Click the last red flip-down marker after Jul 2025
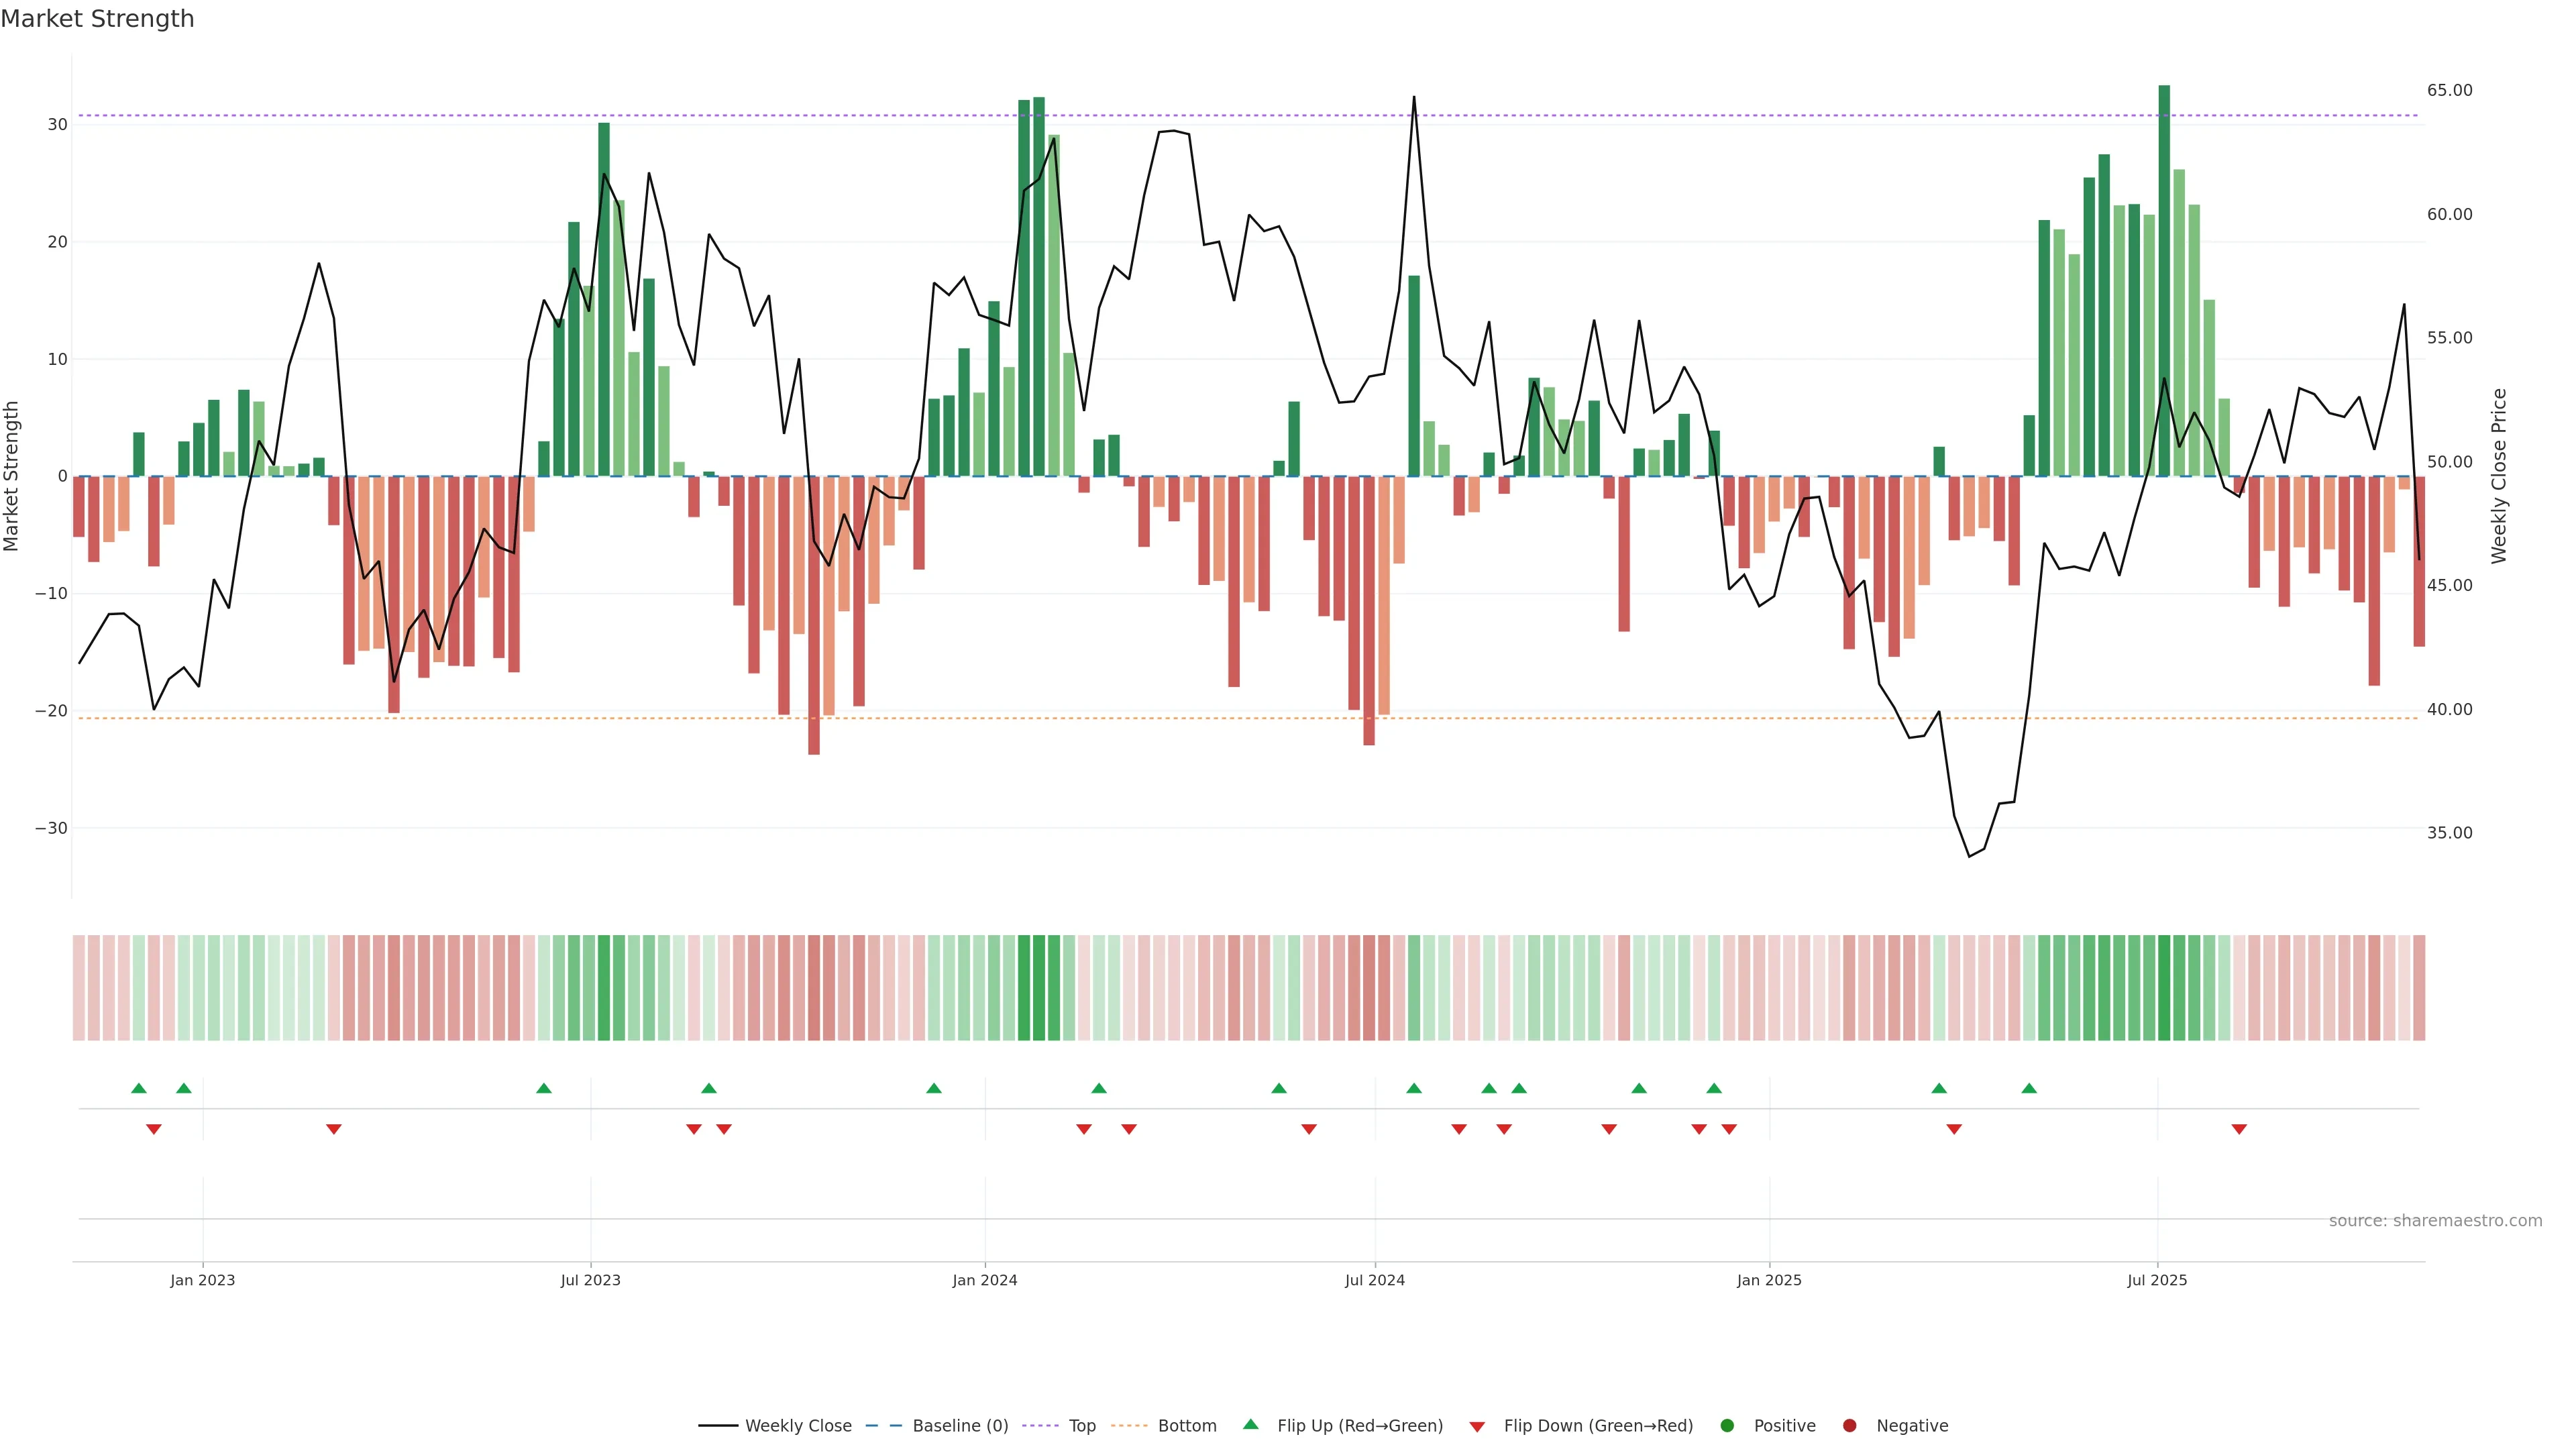The width and height of the screenshot is (2576, 1449). pyautogui.click(x=2239, y=1129)
